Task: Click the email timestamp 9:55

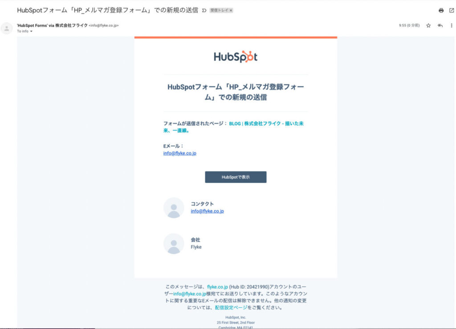Action: tap(409, 25)
